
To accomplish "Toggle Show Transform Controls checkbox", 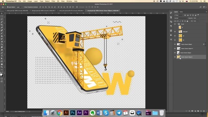I will 23,7.
